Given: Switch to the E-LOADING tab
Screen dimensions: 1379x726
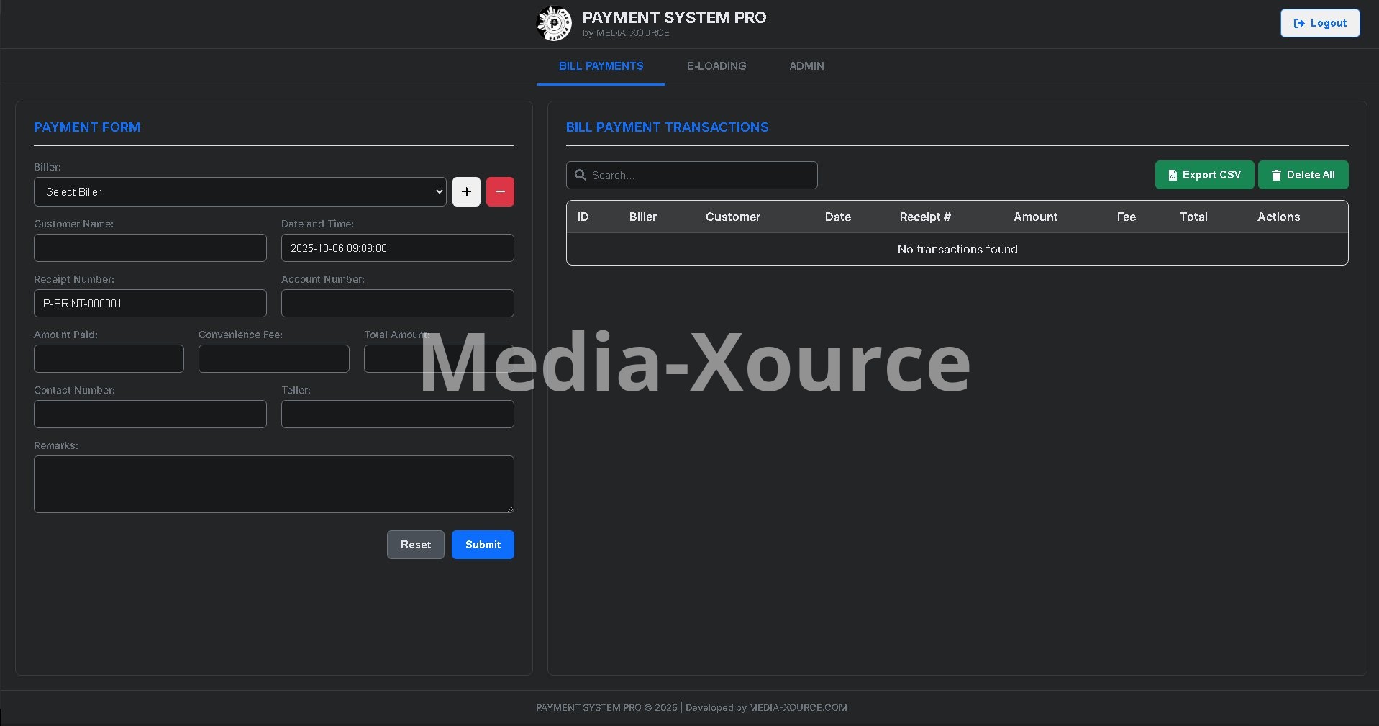Looking at the screenshot, I should 716,66.
